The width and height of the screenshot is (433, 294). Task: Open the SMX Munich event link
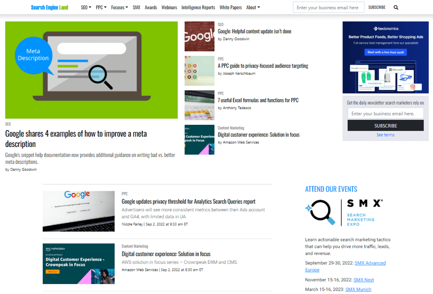358,289
